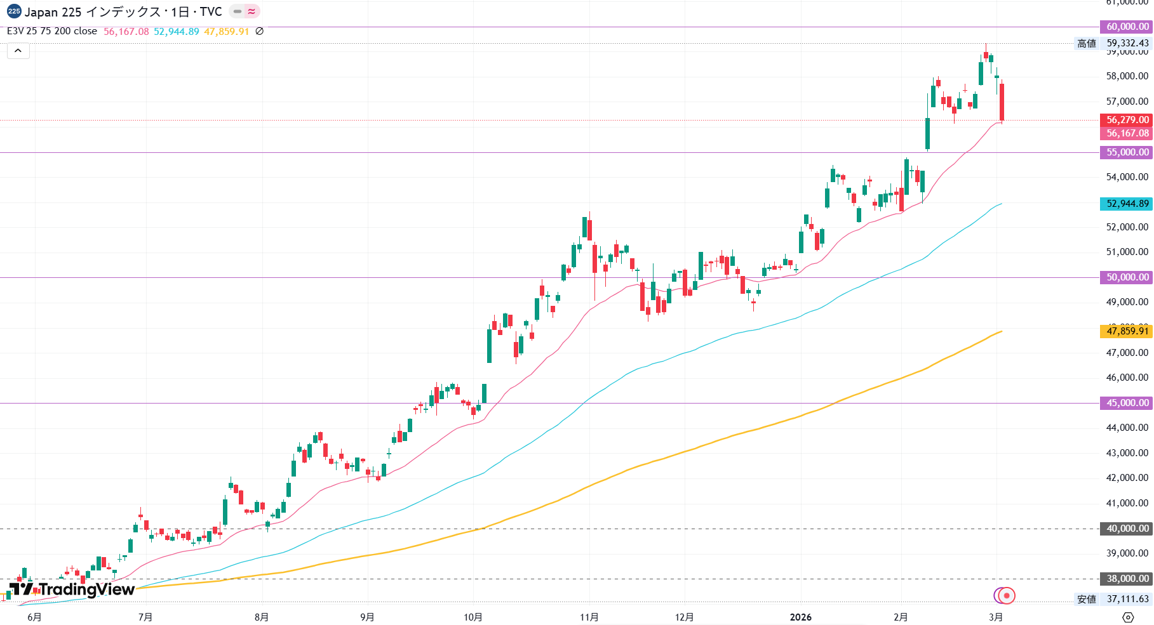Click the red current price 56,279.00 label
The width and height of the screenshot is (1154, 625).
tap(1127, 120)
